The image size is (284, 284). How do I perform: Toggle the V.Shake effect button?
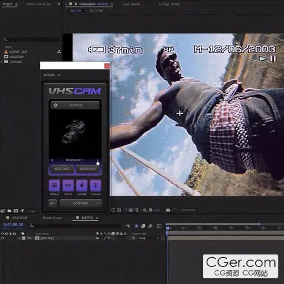click(95, 185)
